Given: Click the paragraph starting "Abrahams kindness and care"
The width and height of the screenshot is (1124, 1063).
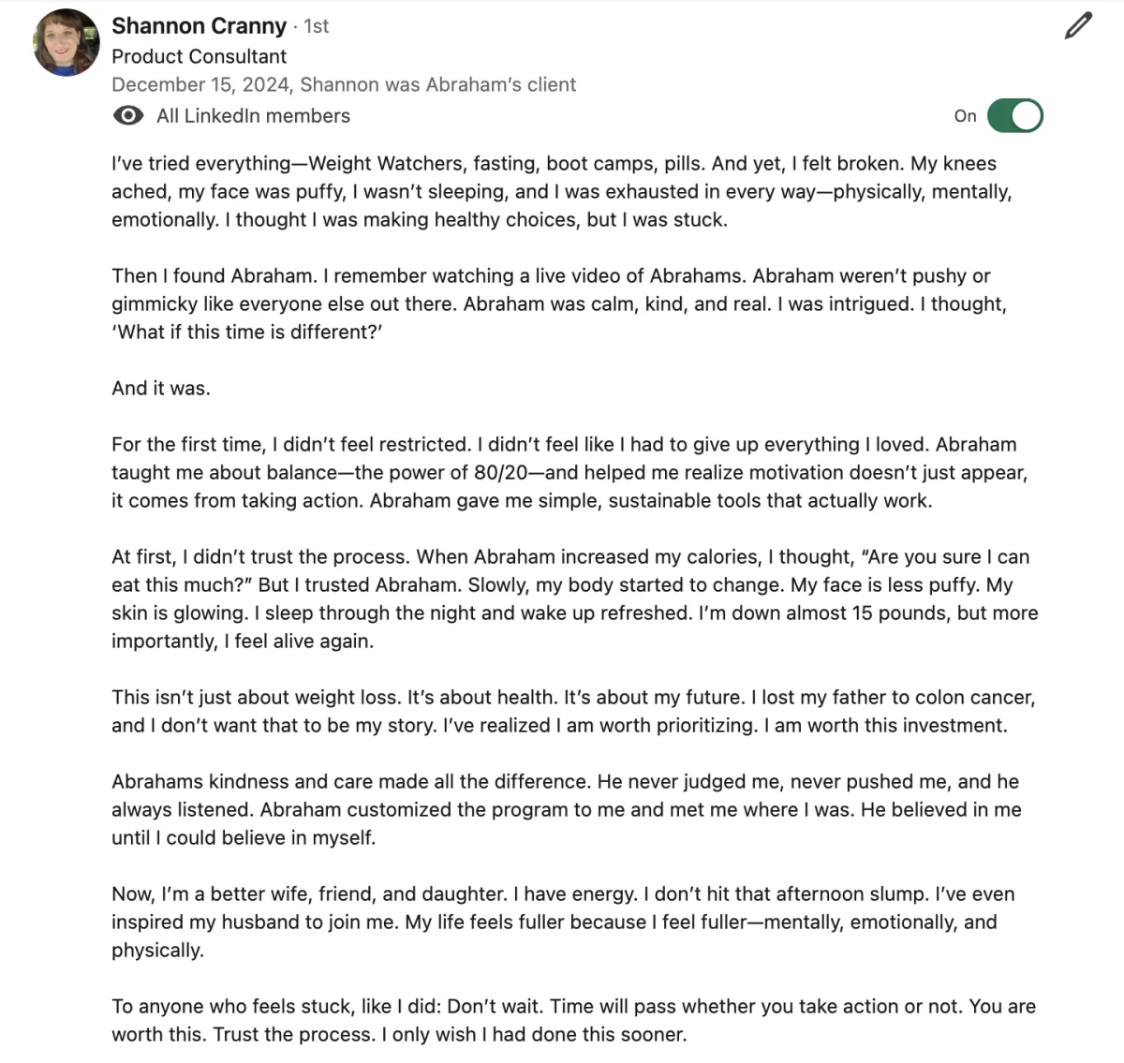Looking at the screenshot, I should point(567,809).
